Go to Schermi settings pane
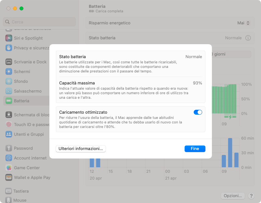Image resolution: width=261 pixels, height=203 pixels. coord(22,71)
